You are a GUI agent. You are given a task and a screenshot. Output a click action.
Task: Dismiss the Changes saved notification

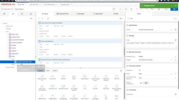tap(176, 6)
